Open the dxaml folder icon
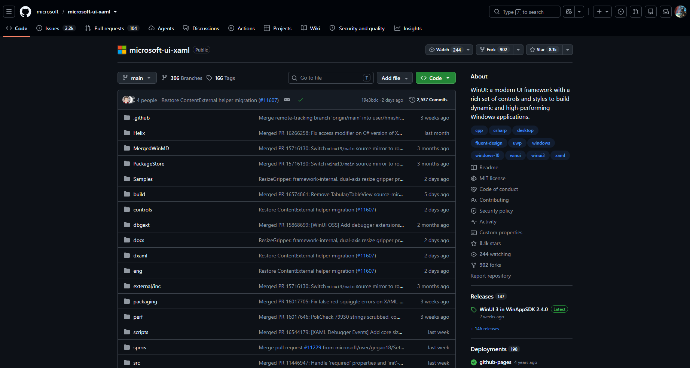This screenshot has height=368, width=690. click(127, 255)
